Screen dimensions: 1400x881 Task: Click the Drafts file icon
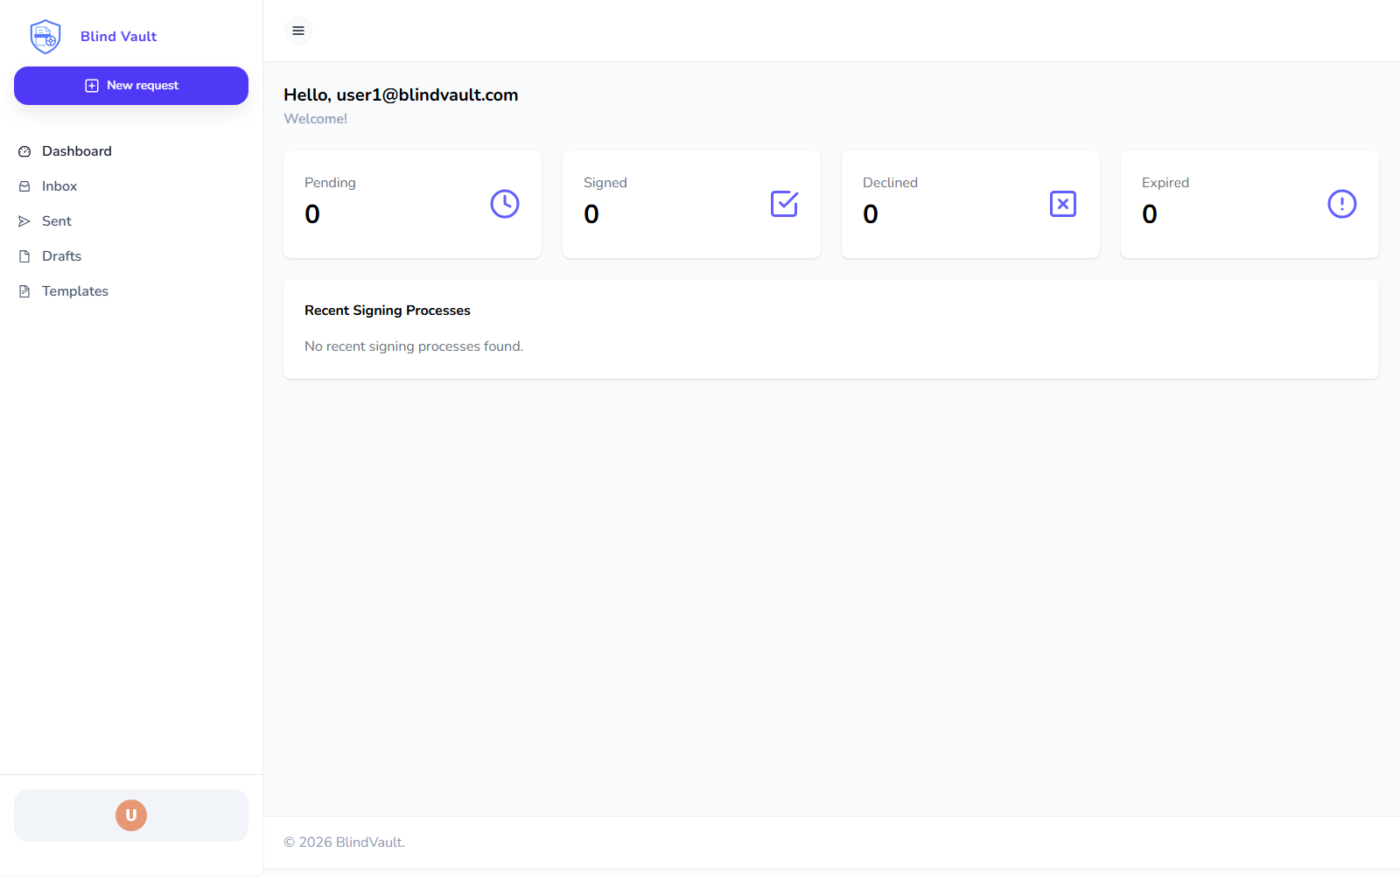click(24, 256)
